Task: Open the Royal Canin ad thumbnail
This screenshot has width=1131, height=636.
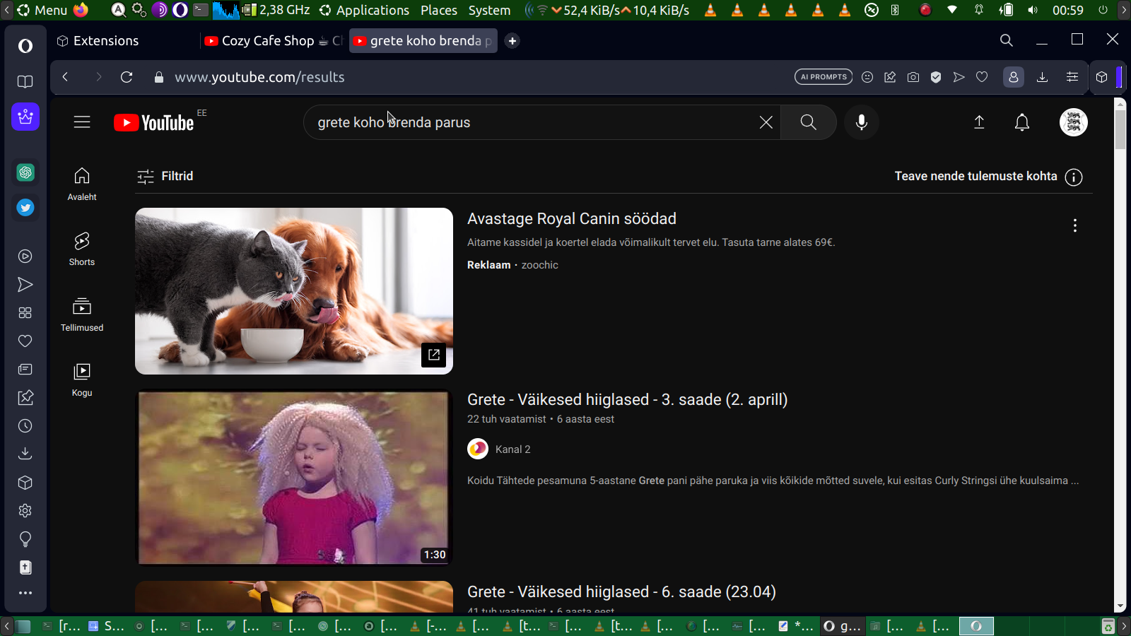Action: click(x=294, y=291)
